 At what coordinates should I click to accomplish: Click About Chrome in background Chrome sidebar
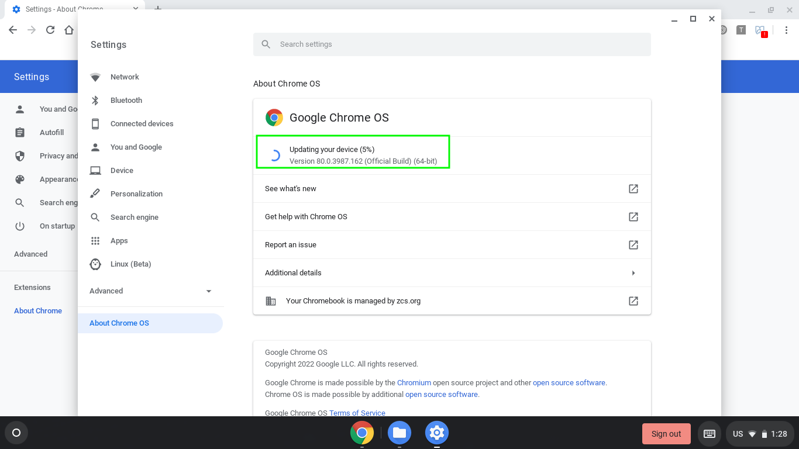click(38, 311)
